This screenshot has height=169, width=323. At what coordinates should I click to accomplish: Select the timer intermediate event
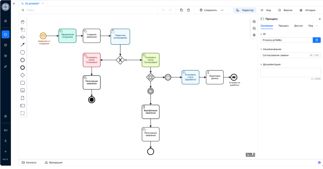click(x=151, y=91)
